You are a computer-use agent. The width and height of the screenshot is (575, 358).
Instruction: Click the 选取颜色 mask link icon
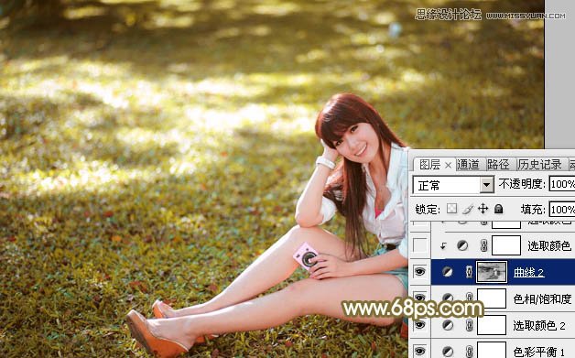point(483,245)
